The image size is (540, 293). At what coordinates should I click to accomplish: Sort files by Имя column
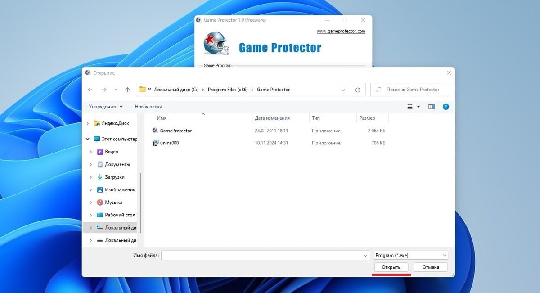click(162, 118)
